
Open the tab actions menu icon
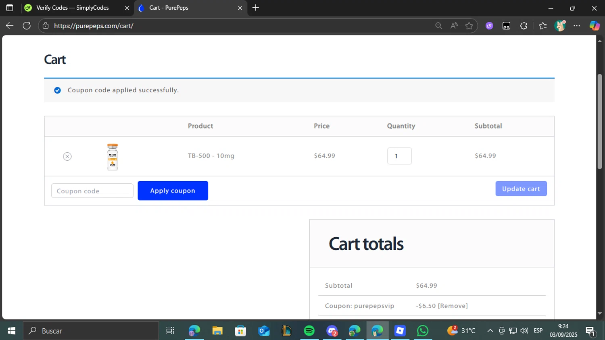(x=10, y=8)
